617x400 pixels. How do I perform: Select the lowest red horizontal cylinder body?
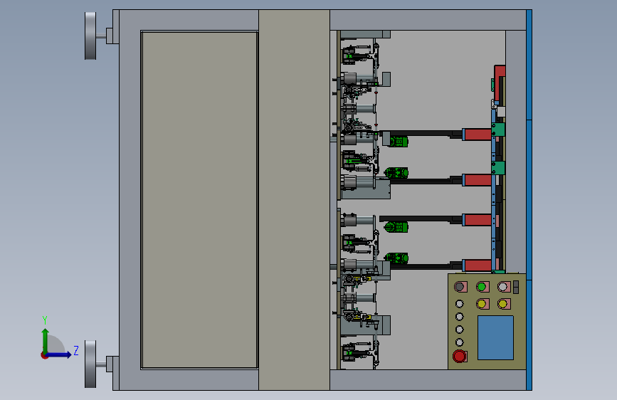[x=478, y=265]
